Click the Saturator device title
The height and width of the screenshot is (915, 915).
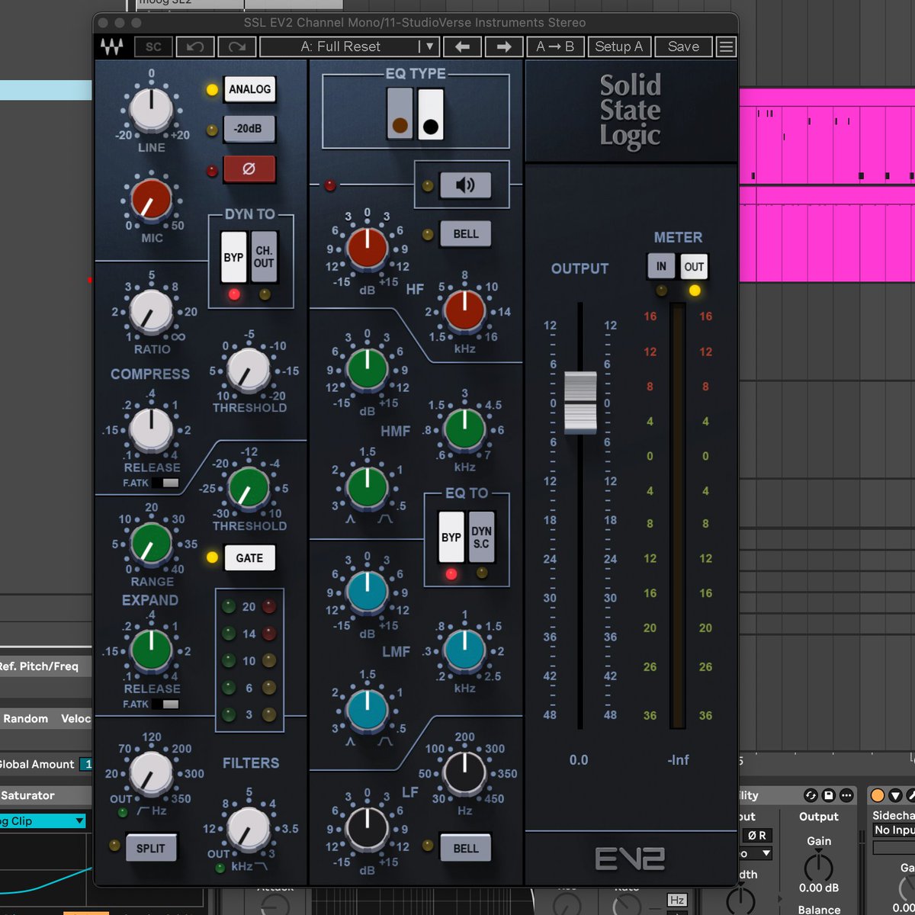pos(27,795)
